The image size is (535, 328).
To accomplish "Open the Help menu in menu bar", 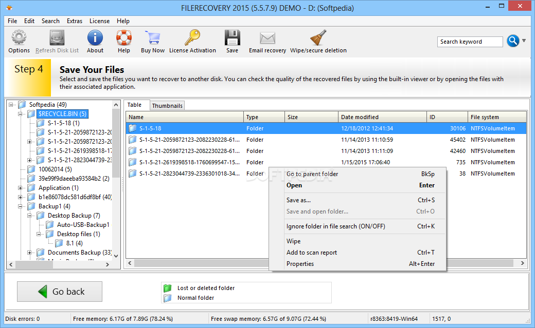I will click(x=123, y=21).
